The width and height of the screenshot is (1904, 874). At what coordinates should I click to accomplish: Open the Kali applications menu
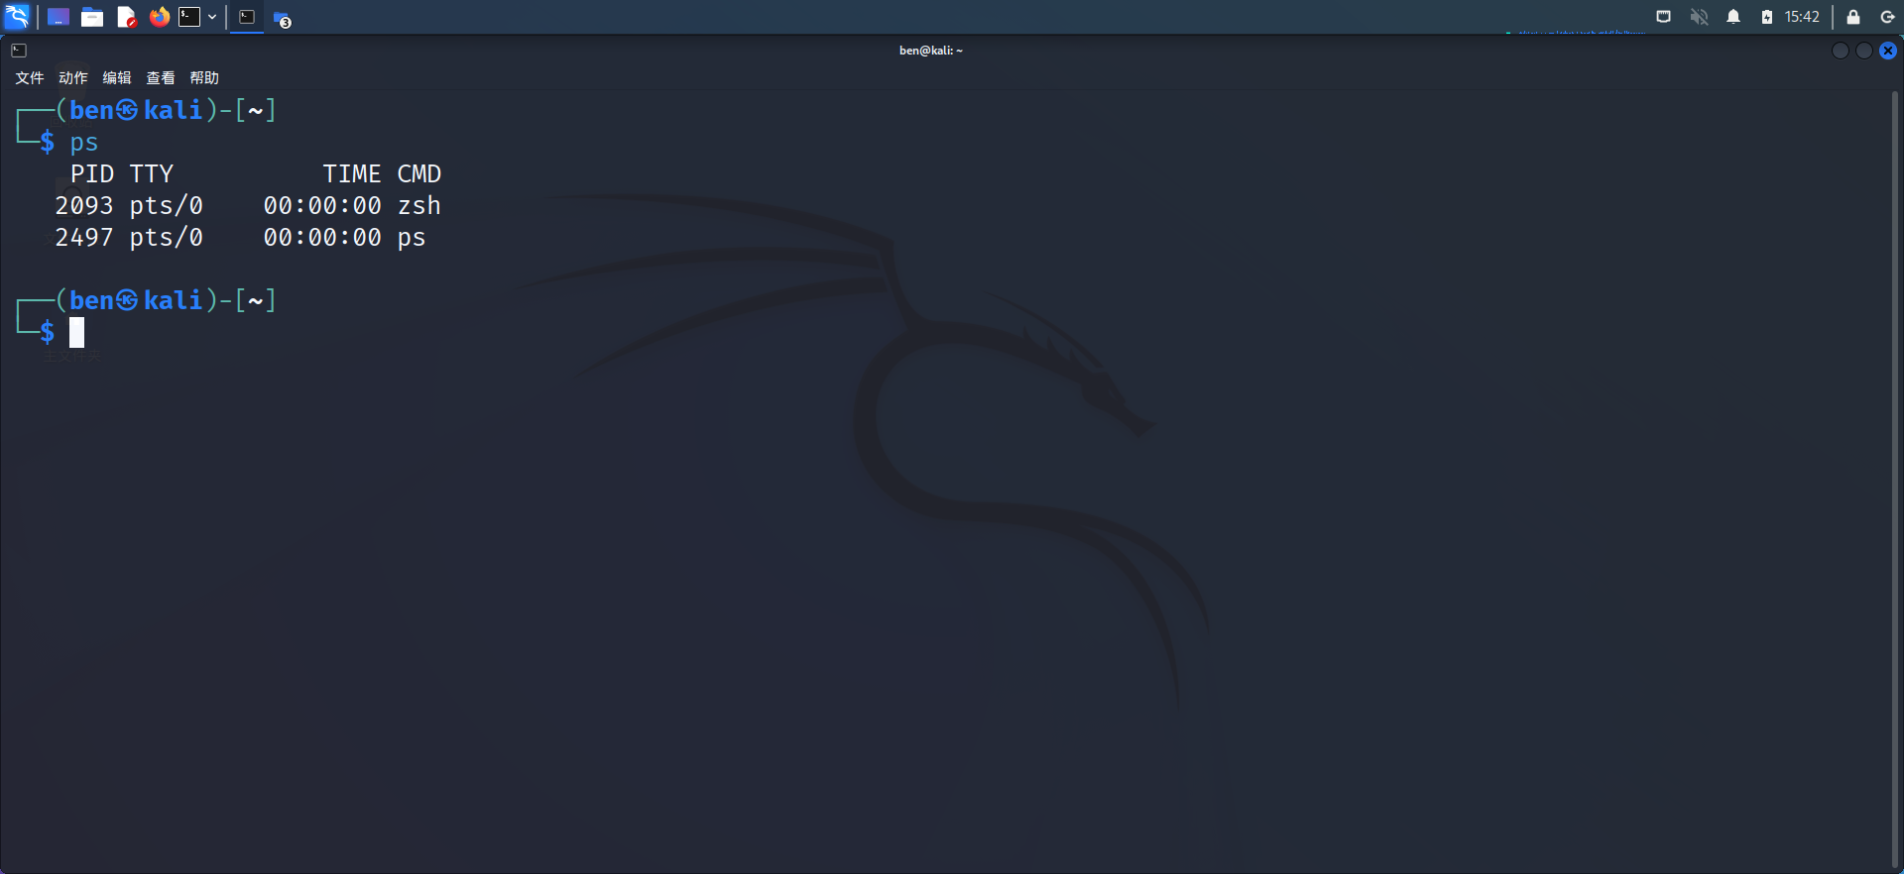(17, 17)
